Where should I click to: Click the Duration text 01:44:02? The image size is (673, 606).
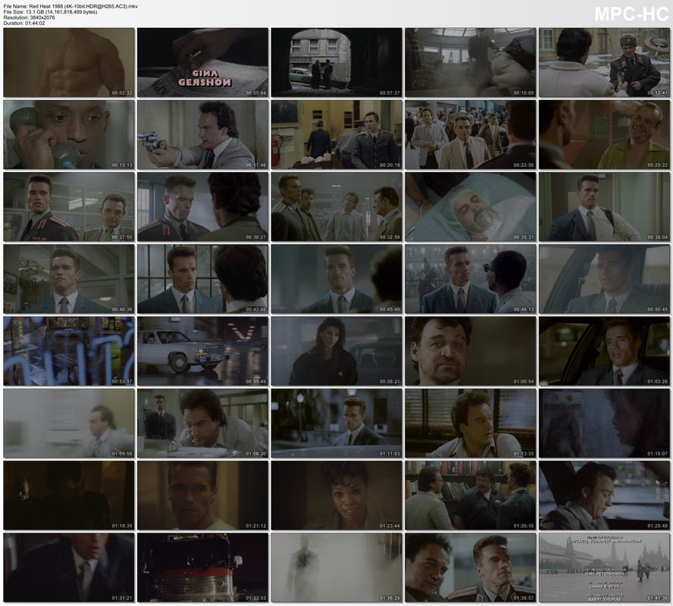pos(24,23)
